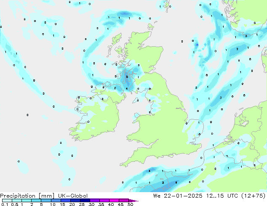The width and height of the screenshot is (267, 206).
Task: Click the date text 'We 22-01-2025'
Action: (x=177, y=196)
